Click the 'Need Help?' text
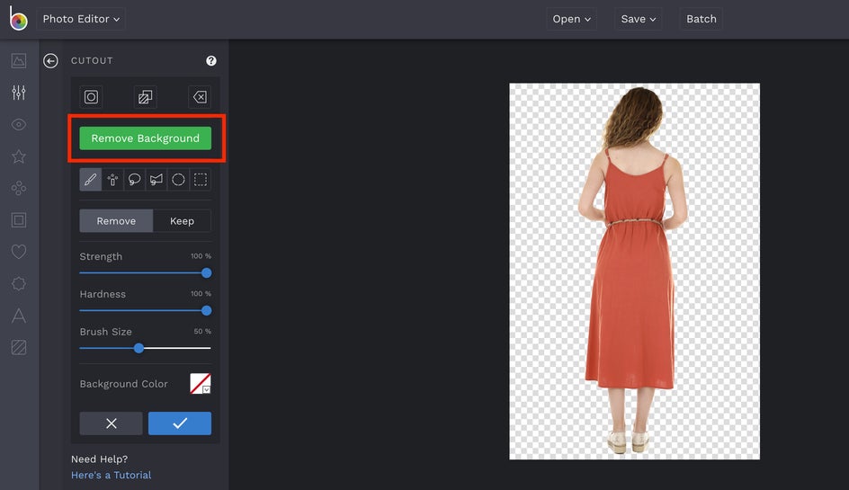The width and height of the screenshot is (849, 490). tap(99, 459)
